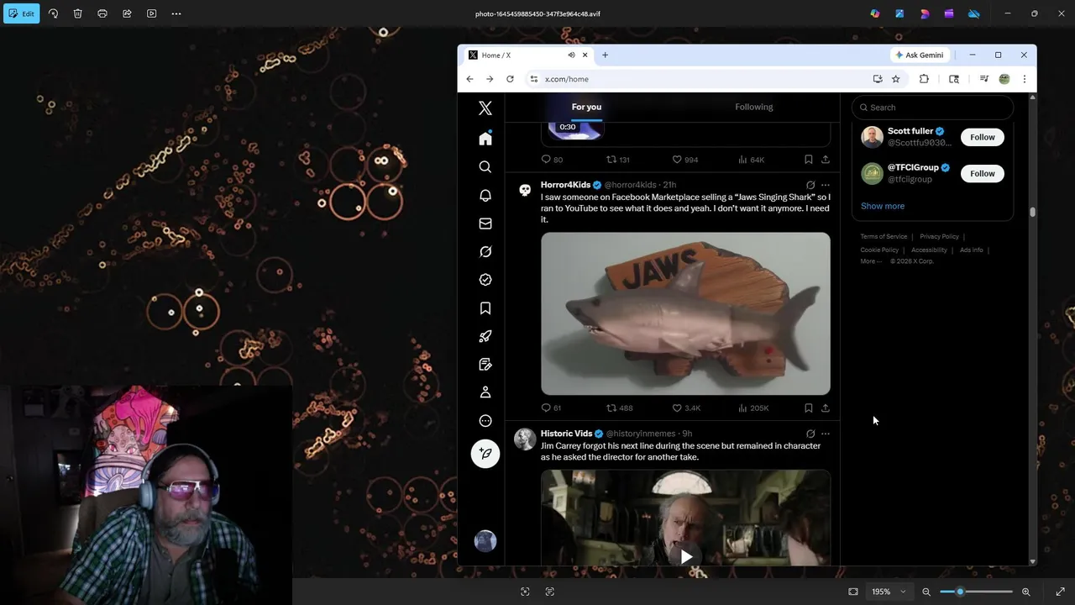Open more options on Horror4Kids post
1075x605 pixels.
826,185
